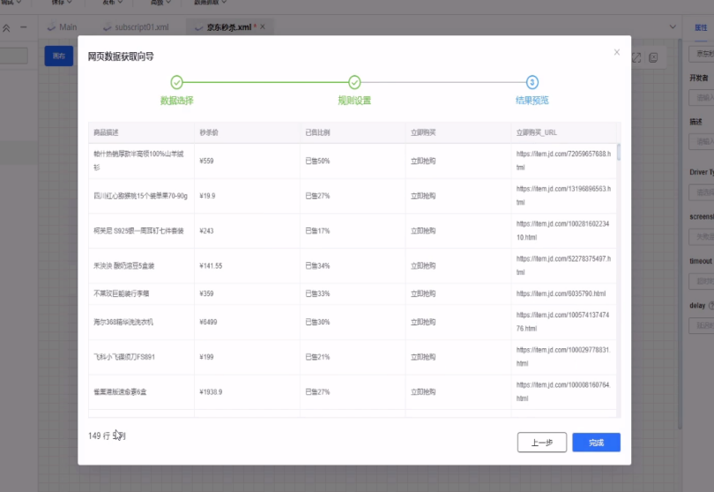
Task: Focus the timeout input field
Action: pos(702,281)
